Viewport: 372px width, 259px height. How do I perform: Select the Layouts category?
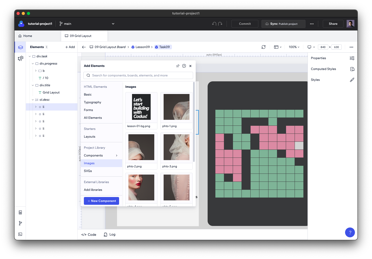(x=101, y=137)
